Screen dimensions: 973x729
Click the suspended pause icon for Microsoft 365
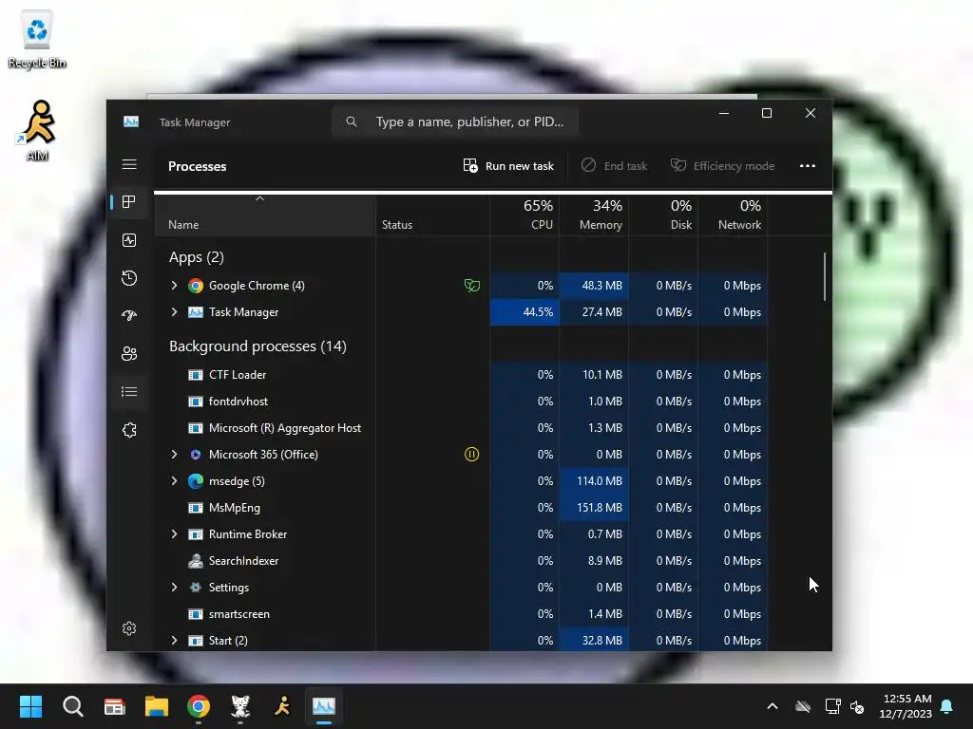point(471,455)
